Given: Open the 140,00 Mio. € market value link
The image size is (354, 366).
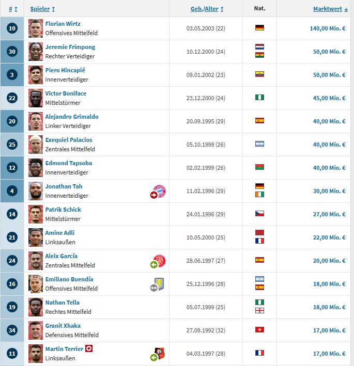Looking at the screenshot, I should (x=328, y=28).
